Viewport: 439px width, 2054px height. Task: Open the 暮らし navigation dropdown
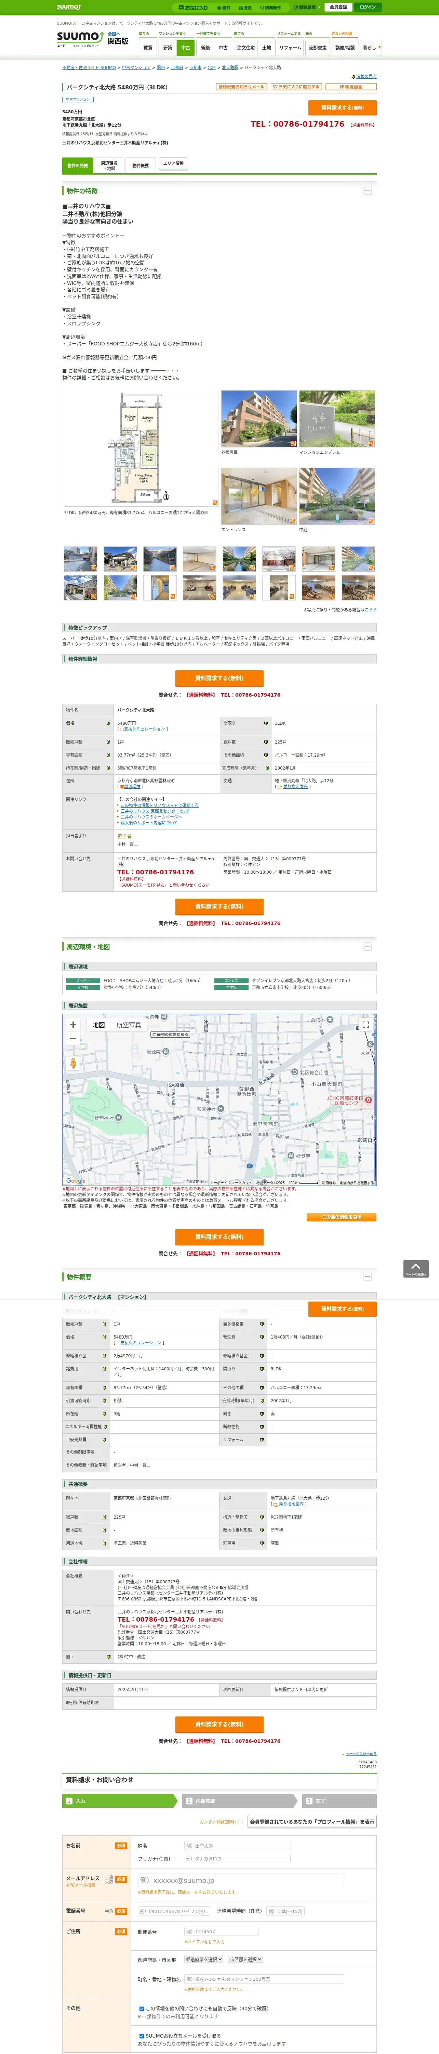pyautogui.click(x=371, y=48)
